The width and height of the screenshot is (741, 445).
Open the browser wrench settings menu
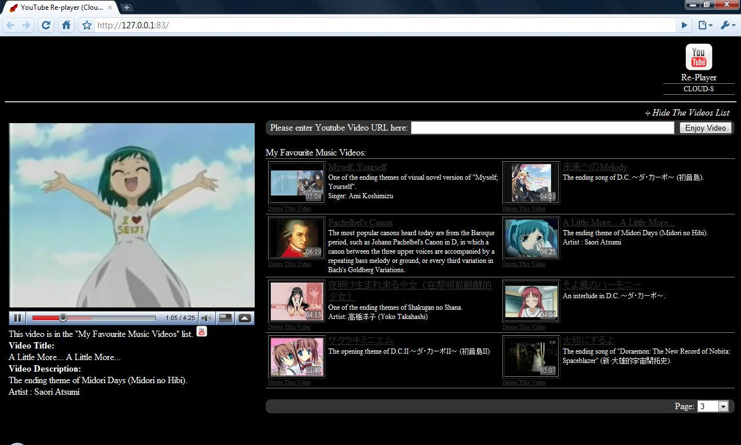tap(727, 25)
